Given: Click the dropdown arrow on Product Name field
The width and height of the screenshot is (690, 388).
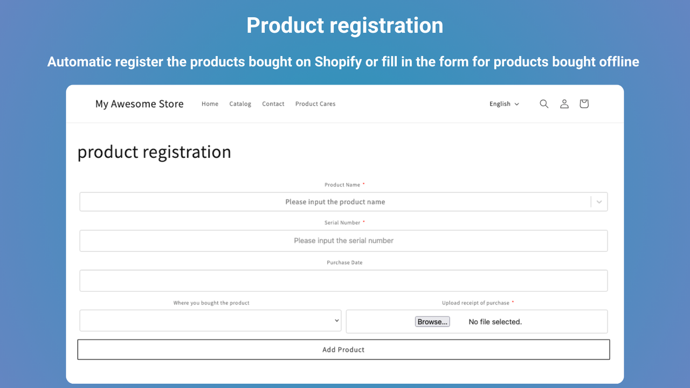Looking at the screenshot, I should click(x=598, y=202).
